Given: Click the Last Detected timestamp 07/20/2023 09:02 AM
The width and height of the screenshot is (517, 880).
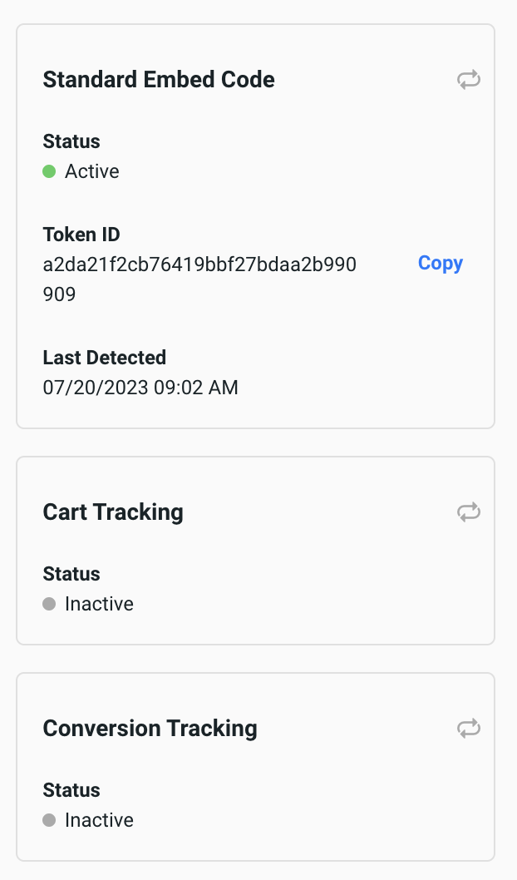Looking at the screenshot, I should tap(140, 387).
